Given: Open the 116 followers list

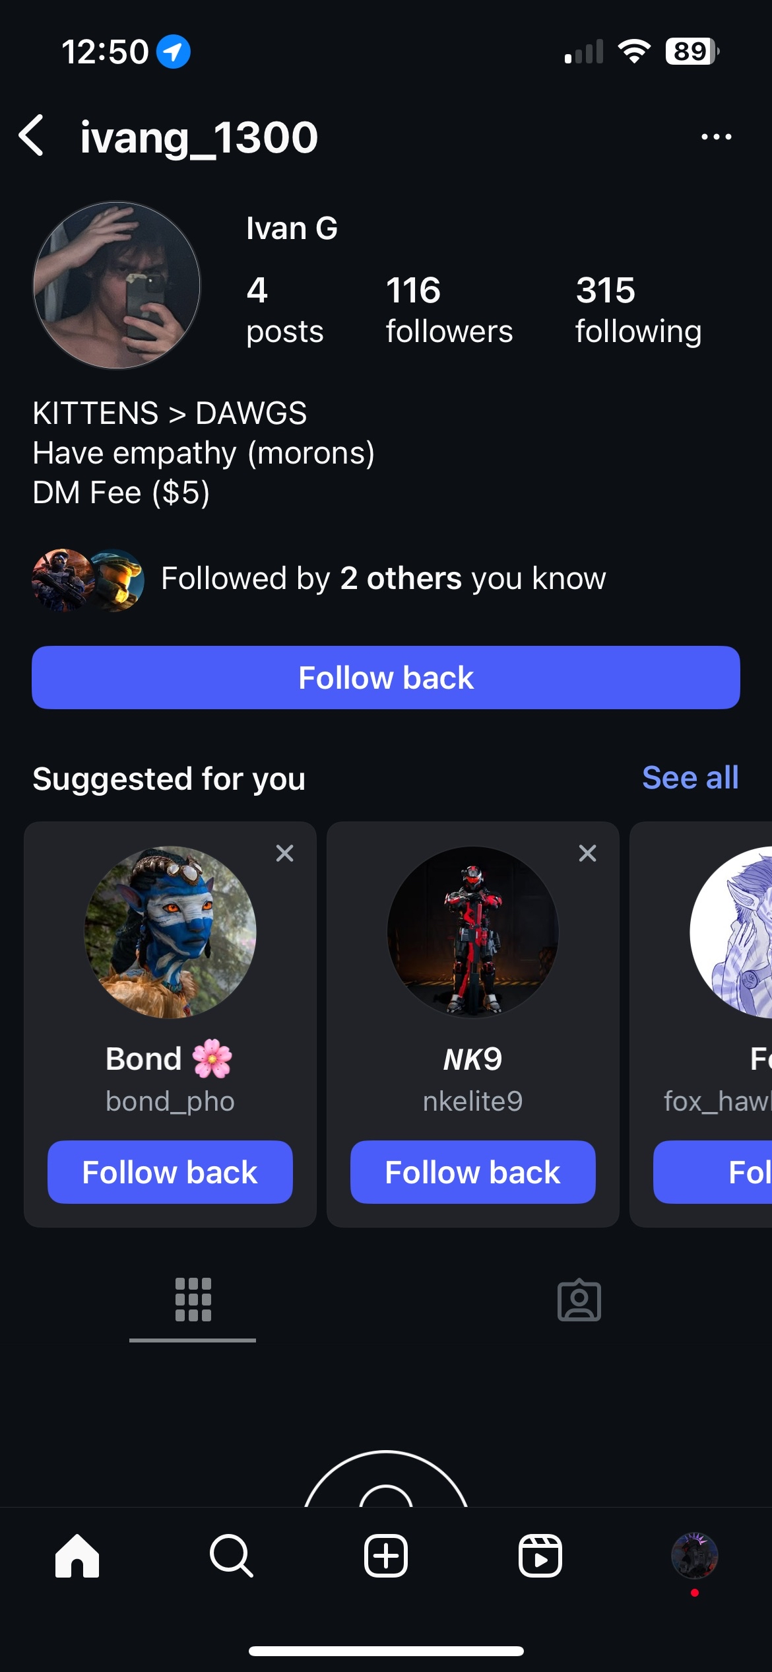Looking at the screenshot, I should (449, 309).
